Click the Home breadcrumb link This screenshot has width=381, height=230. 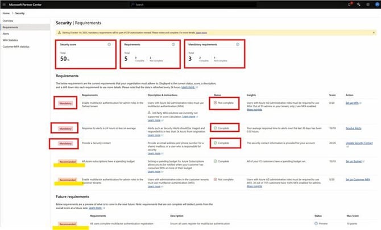point(6,12)
